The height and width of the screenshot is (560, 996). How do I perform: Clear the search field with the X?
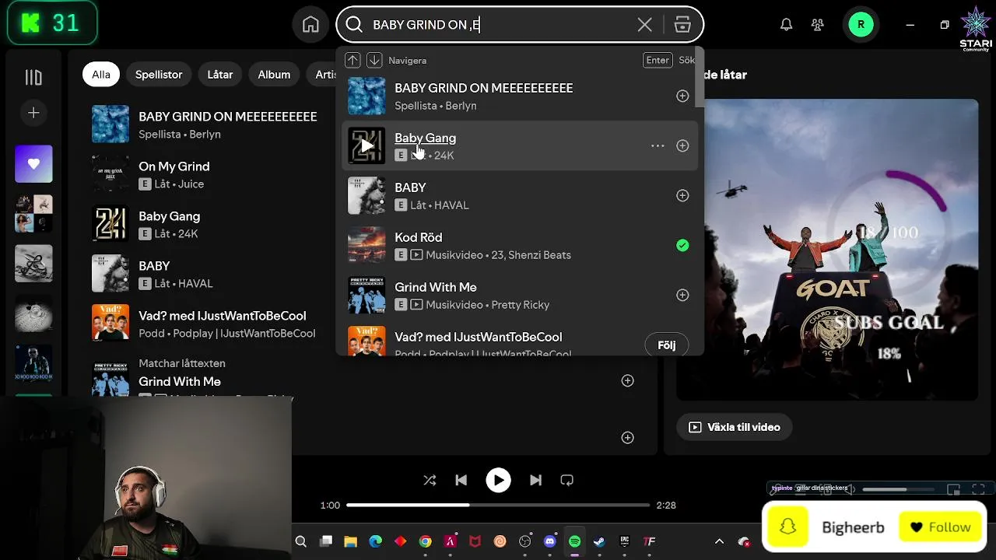coord(644,25)
